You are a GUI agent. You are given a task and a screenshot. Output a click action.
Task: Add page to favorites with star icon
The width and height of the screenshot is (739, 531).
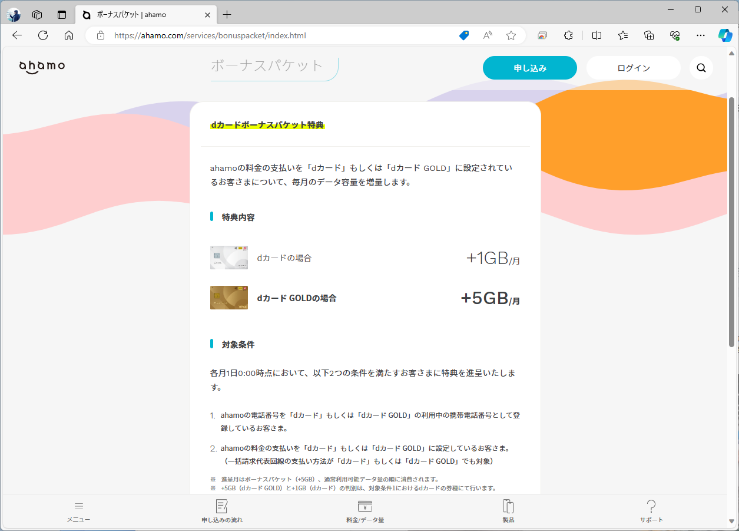(x=511, y=35)
